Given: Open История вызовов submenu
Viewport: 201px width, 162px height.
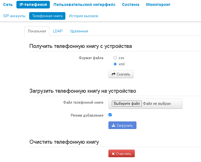Looking at the screenshot, I should [x=84, y=16].
